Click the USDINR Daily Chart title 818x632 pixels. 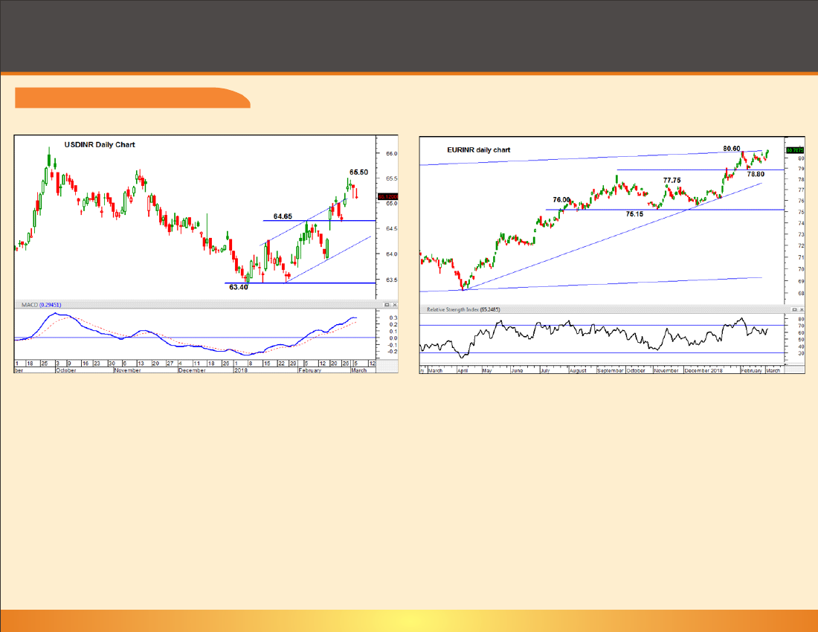(x=100, y=144)
